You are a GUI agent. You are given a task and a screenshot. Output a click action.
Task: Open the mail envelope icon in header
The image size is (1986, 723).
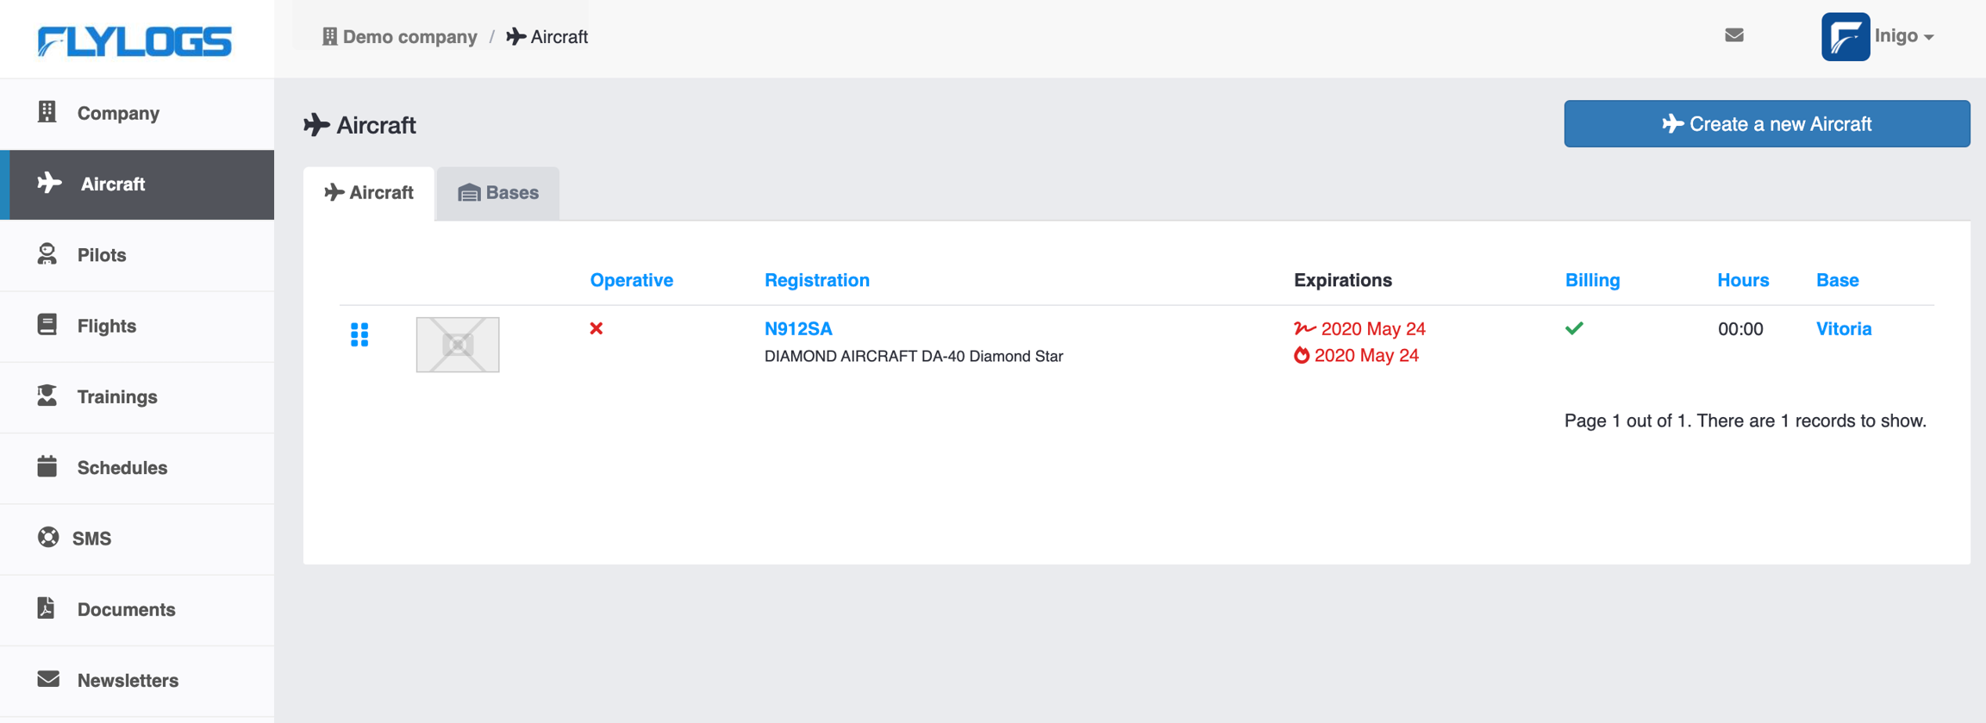(x=1734, y=35)
